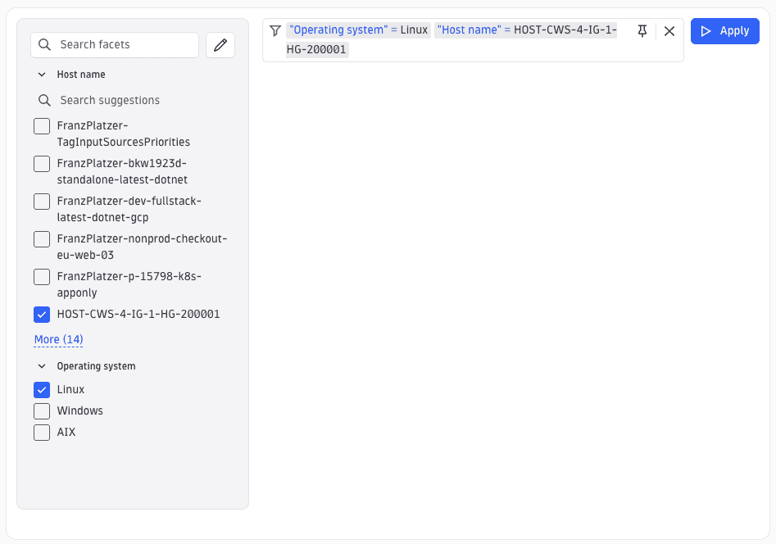Image resolution: width=776 pixels, height=544 pixels.
Task: Collapse the Operating system facet
Action: coord(42,366)
